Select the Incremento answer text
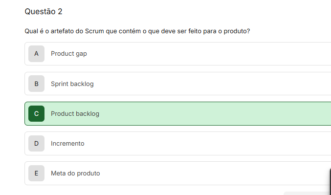Screen dimensions: 331x195 [x=67, y=144]
